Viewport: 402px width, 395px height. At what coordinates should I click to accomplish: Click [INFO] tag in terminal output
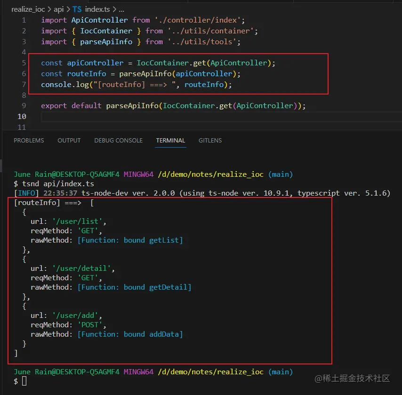26,193
